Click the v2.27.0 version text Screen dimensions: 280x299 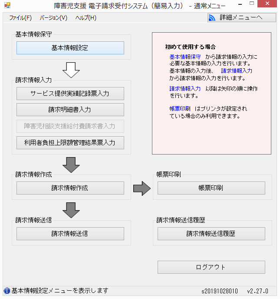tap(257, 291)
